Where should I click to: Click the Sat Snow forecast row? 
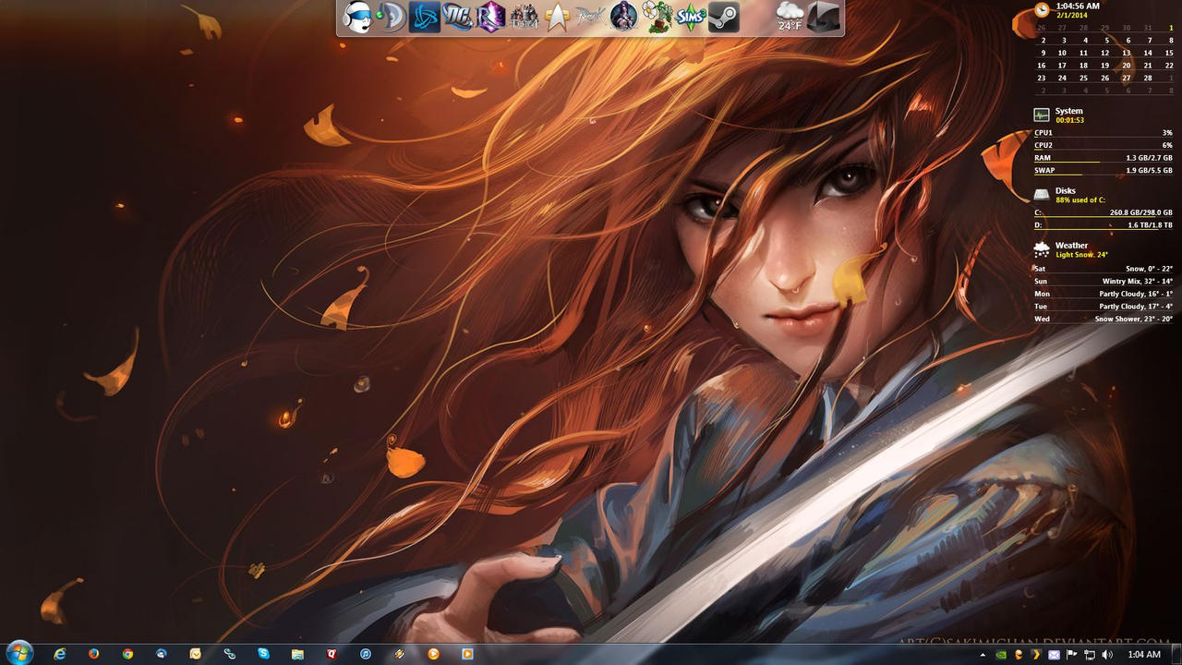pyautogui.click(x=1104, y=269)
